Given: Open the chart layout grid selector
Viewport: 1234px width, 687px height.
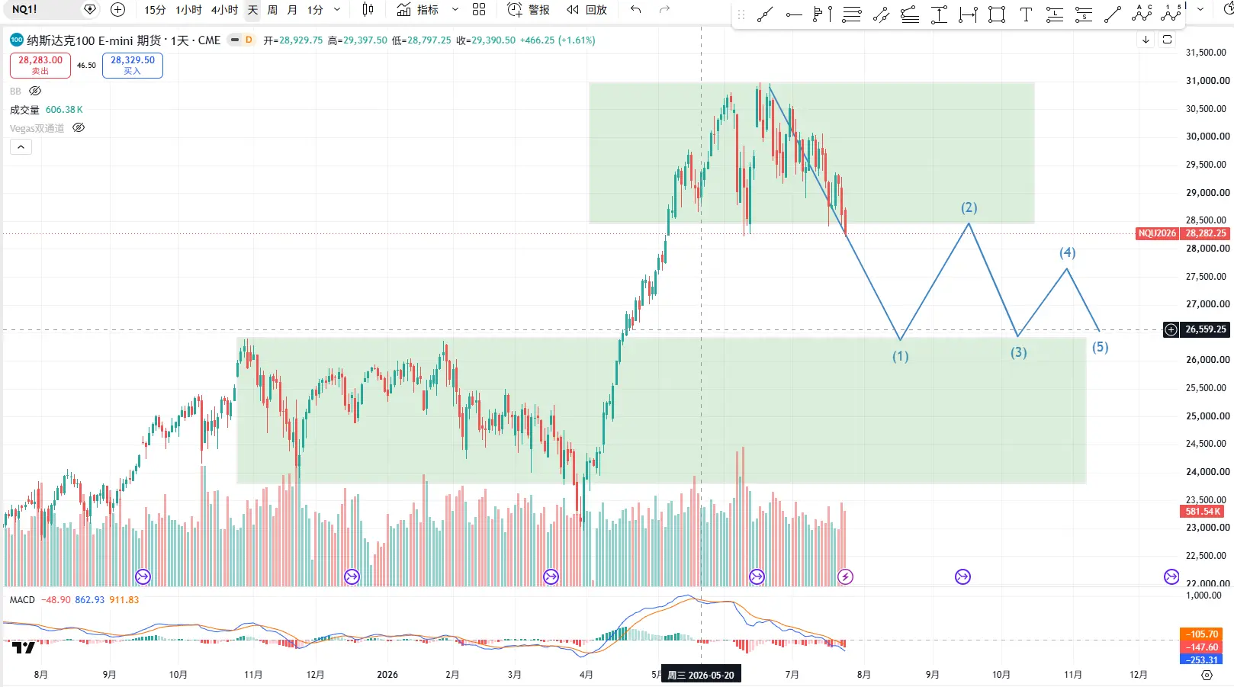Looking at the screenshot, I should point(479,10).
